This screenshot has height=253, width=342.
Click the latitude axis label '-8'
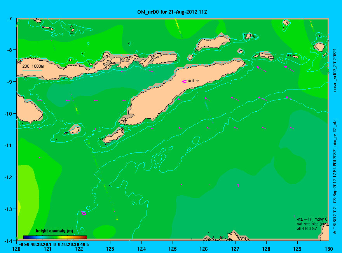(x=9, y=50)
